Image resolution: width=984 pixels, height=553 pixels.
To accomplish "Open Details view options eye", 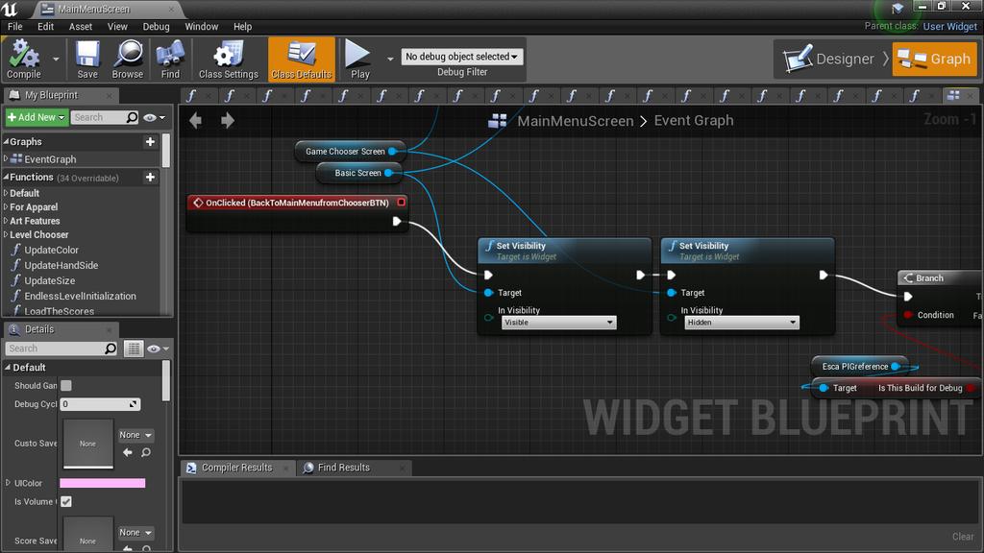I will (158, 348).
